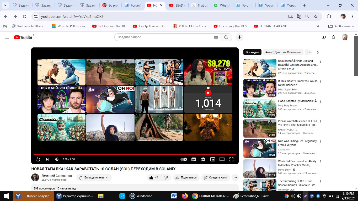This screenshot has height=201, width=358.
Task: View site information icon in address bar
Action: 36,17
